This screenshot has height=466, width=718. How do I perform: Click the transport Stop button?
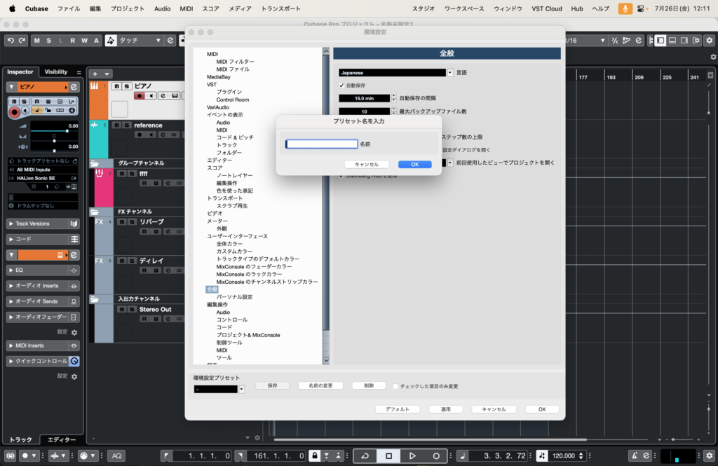[x=388, y=455]
